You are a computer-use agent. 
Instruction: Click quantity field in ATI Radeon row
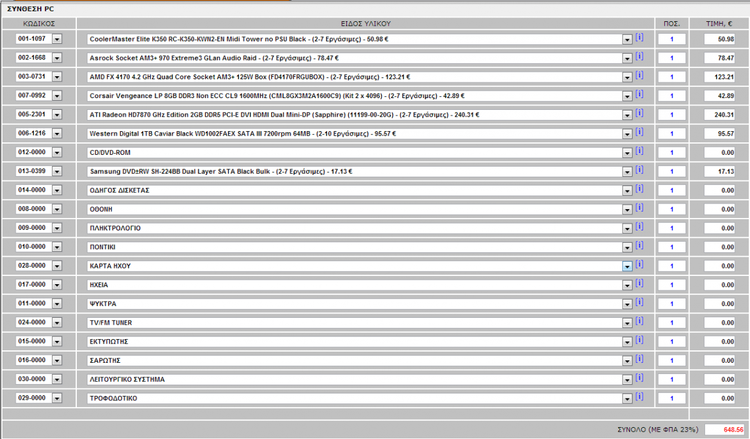pos(672,115)
